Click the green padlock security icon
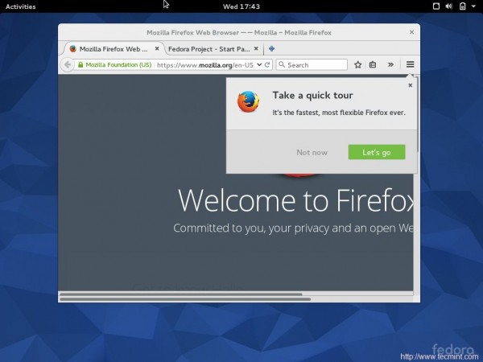Screen dimensions: 483x362 pyautogui.click(x=80, y=64)
